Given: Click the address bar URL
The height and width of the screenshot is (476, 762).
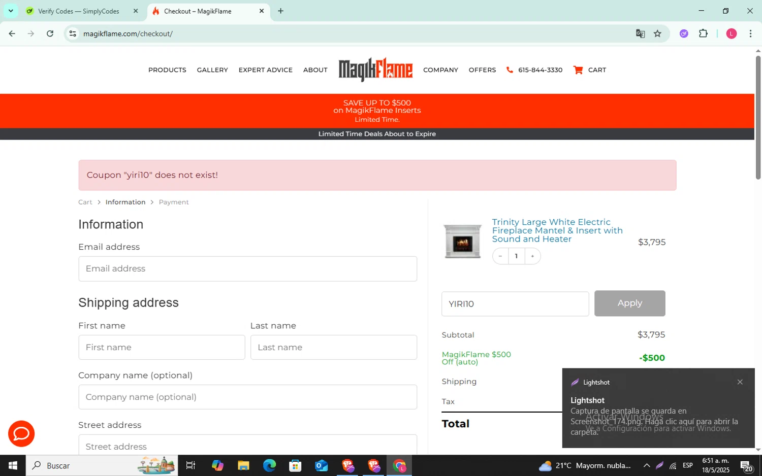Looking at the screenshot, I should pos(128,33).
